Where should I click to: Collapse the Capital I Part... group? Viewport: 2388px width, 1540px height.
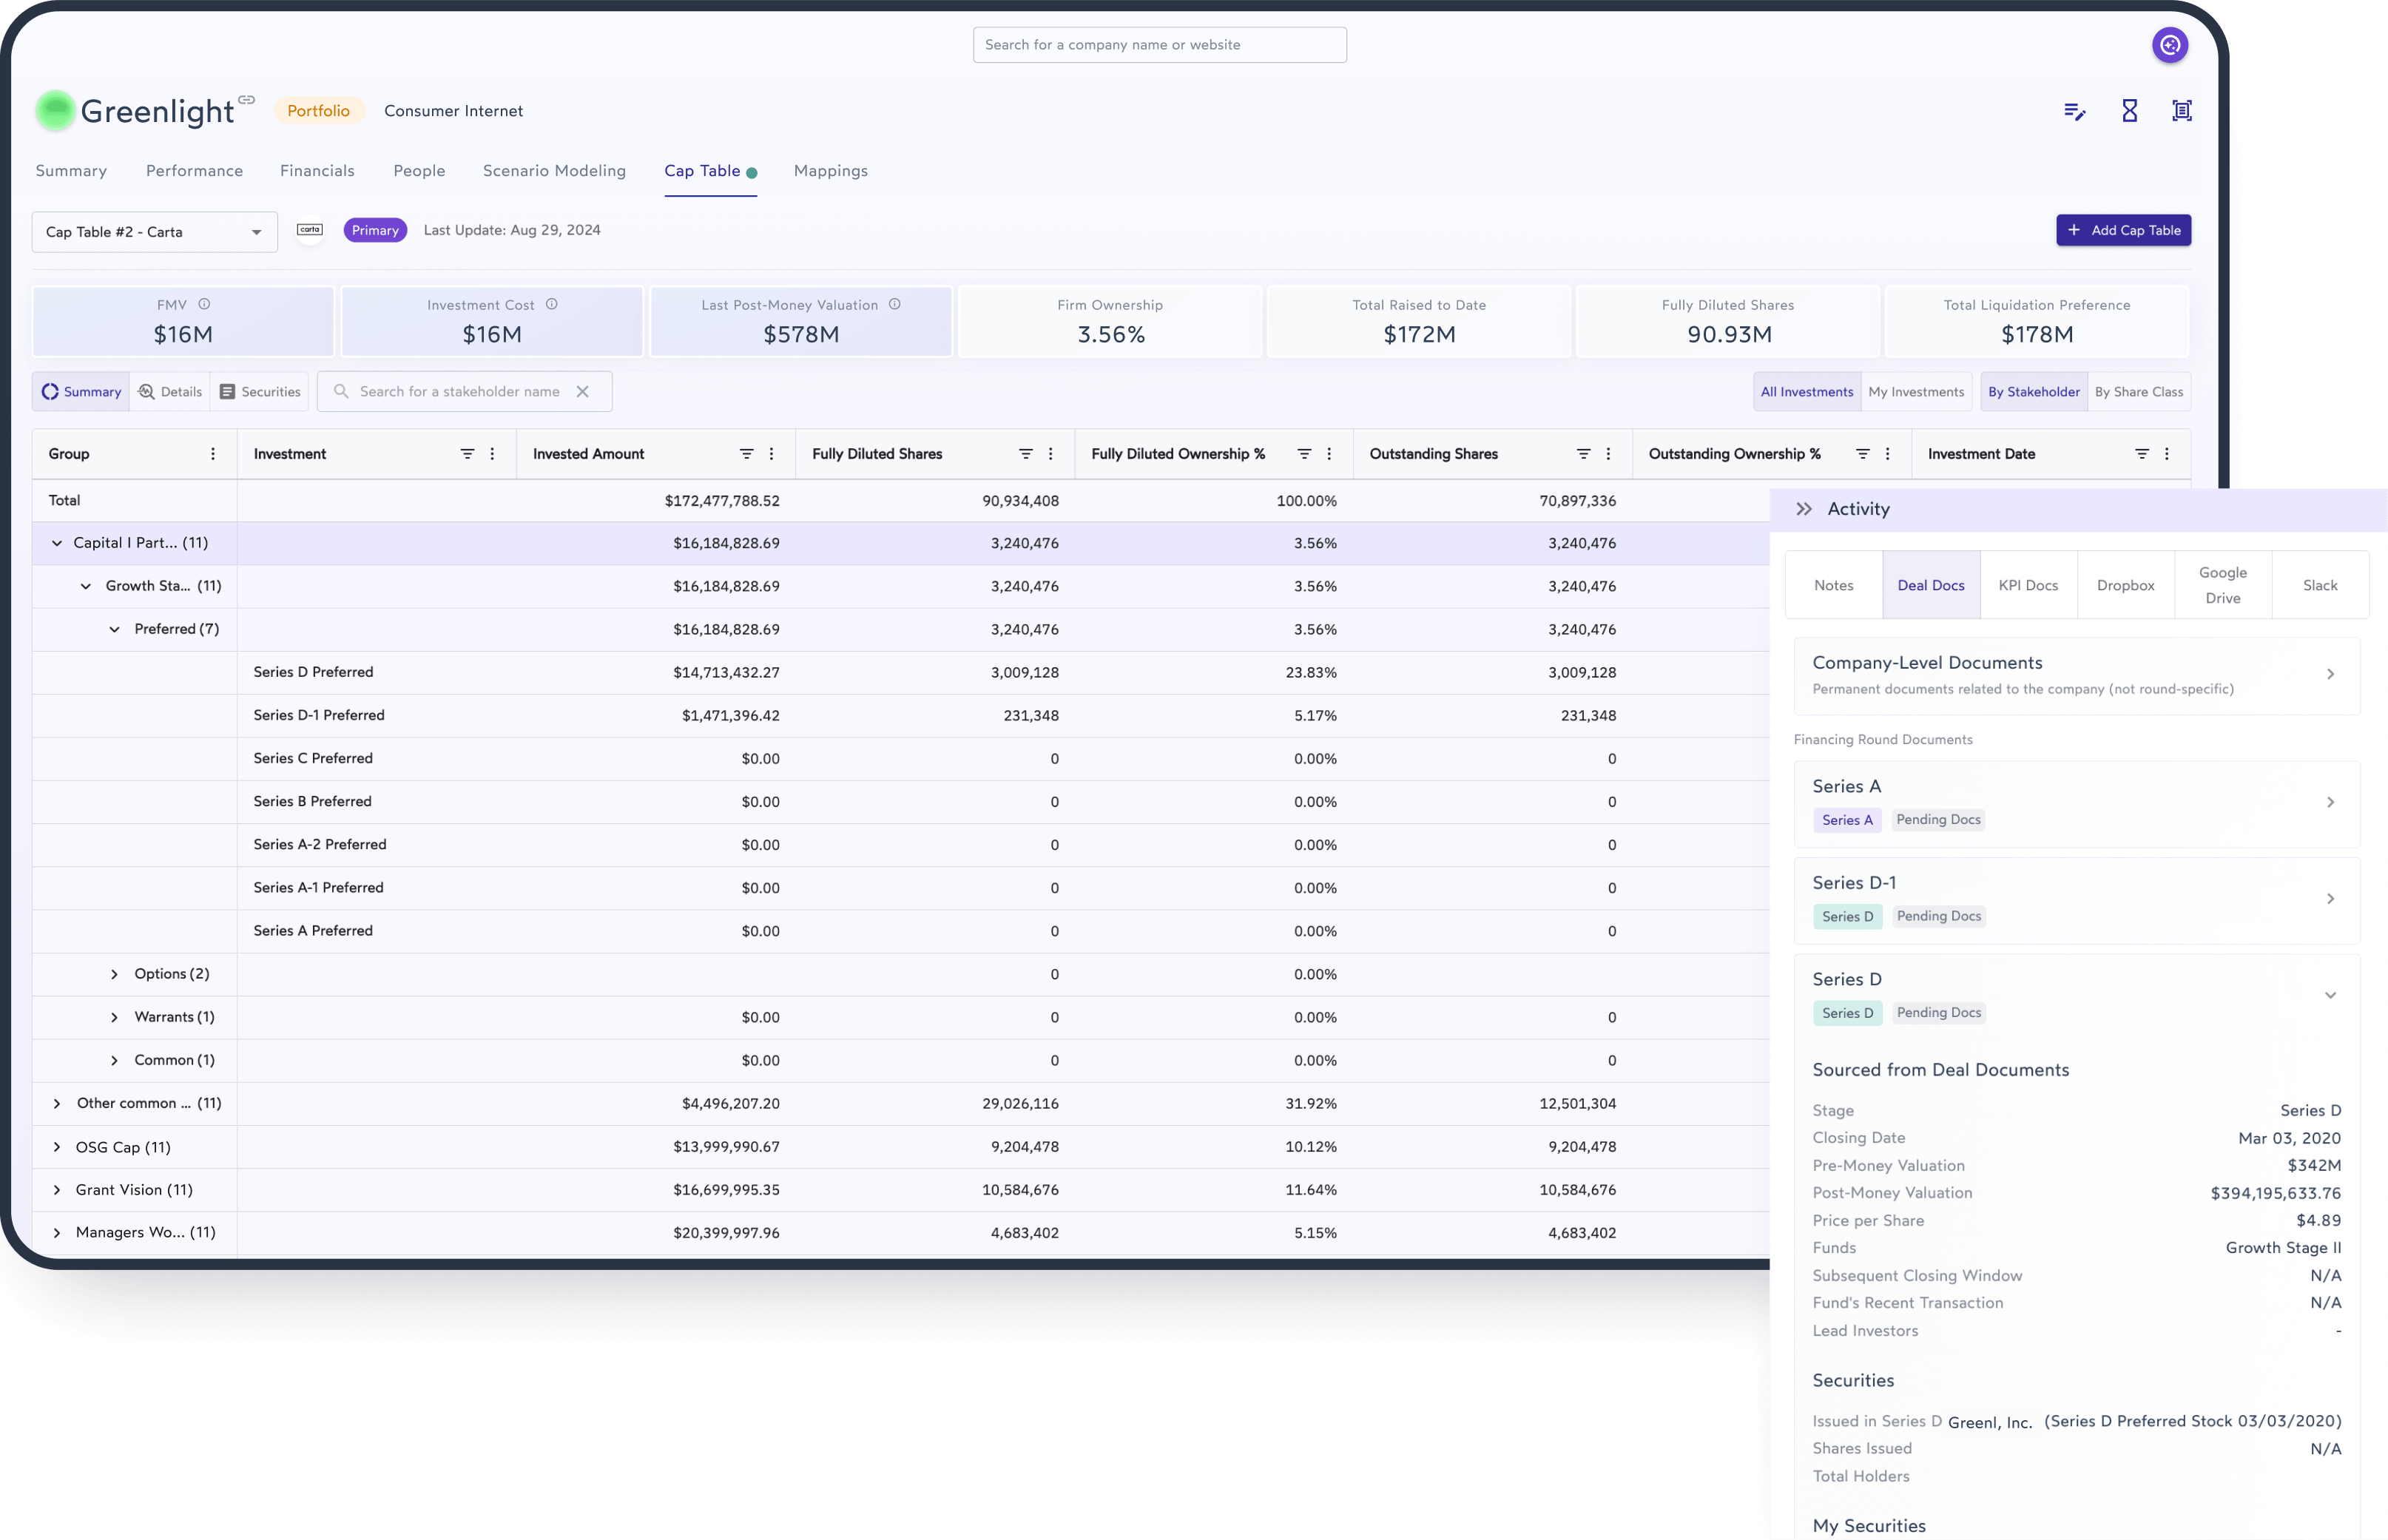57,543
